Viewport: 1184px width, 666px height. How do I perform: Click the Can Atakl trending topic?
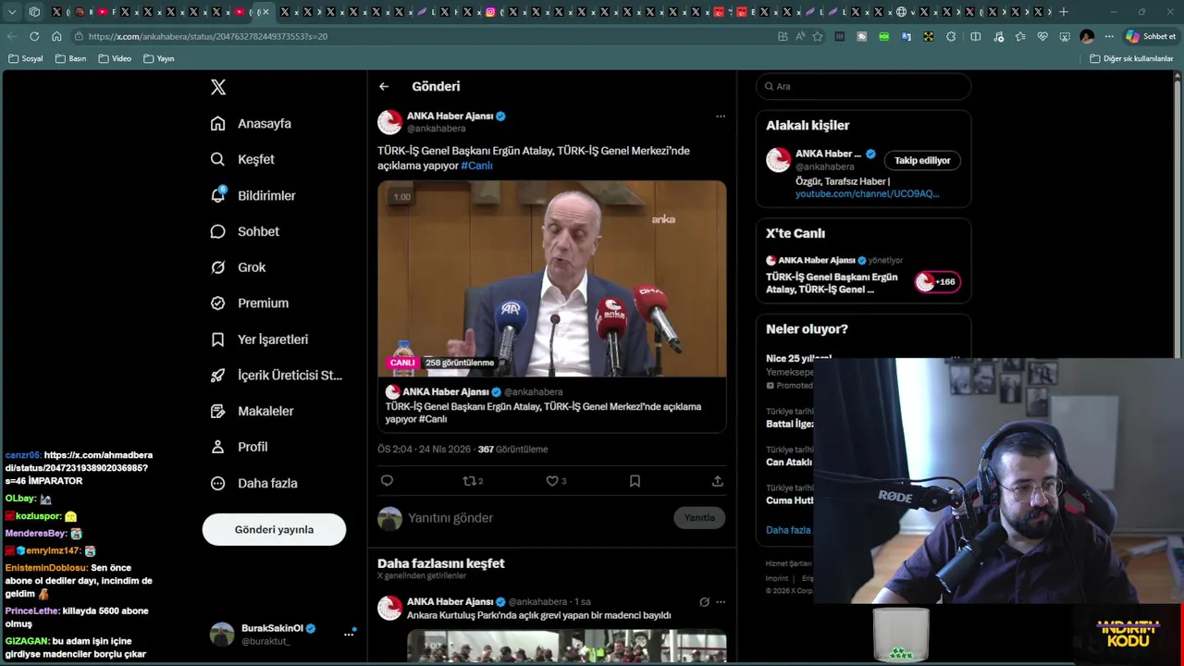789,462
